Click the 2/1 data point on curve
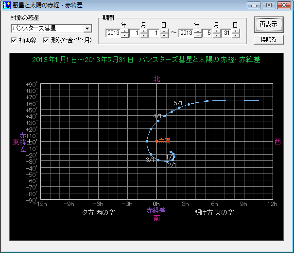 coord(168,161)
